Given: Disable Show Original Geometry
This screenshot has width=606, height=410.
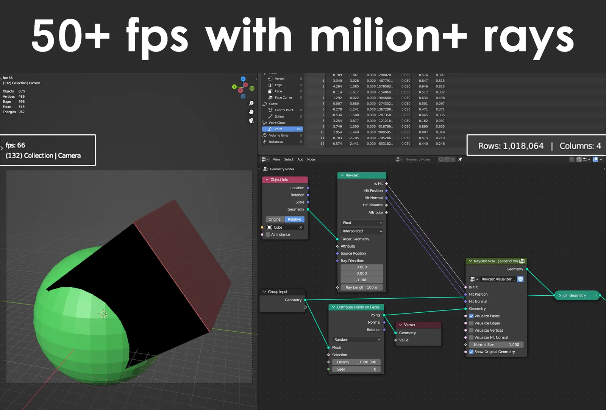Looking at the screenshot, I should click(471, 352).
